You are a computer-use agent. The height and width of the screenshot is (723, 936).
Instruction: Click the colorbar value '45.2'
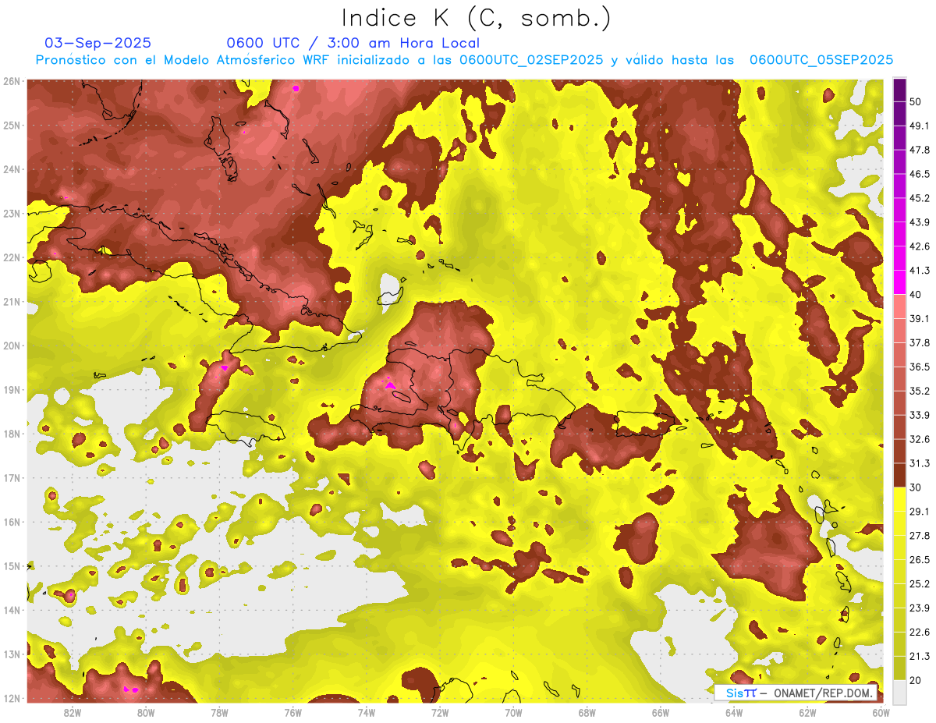[919, 198]
